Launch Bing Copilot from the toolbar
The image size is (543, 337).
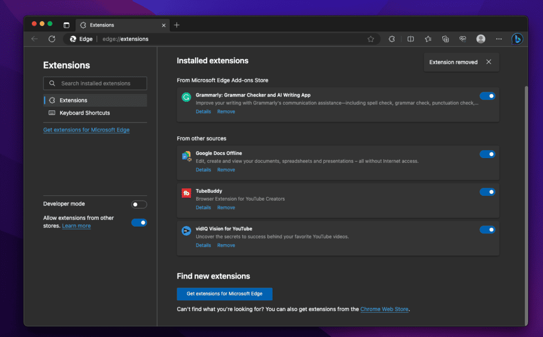(517, 39)
